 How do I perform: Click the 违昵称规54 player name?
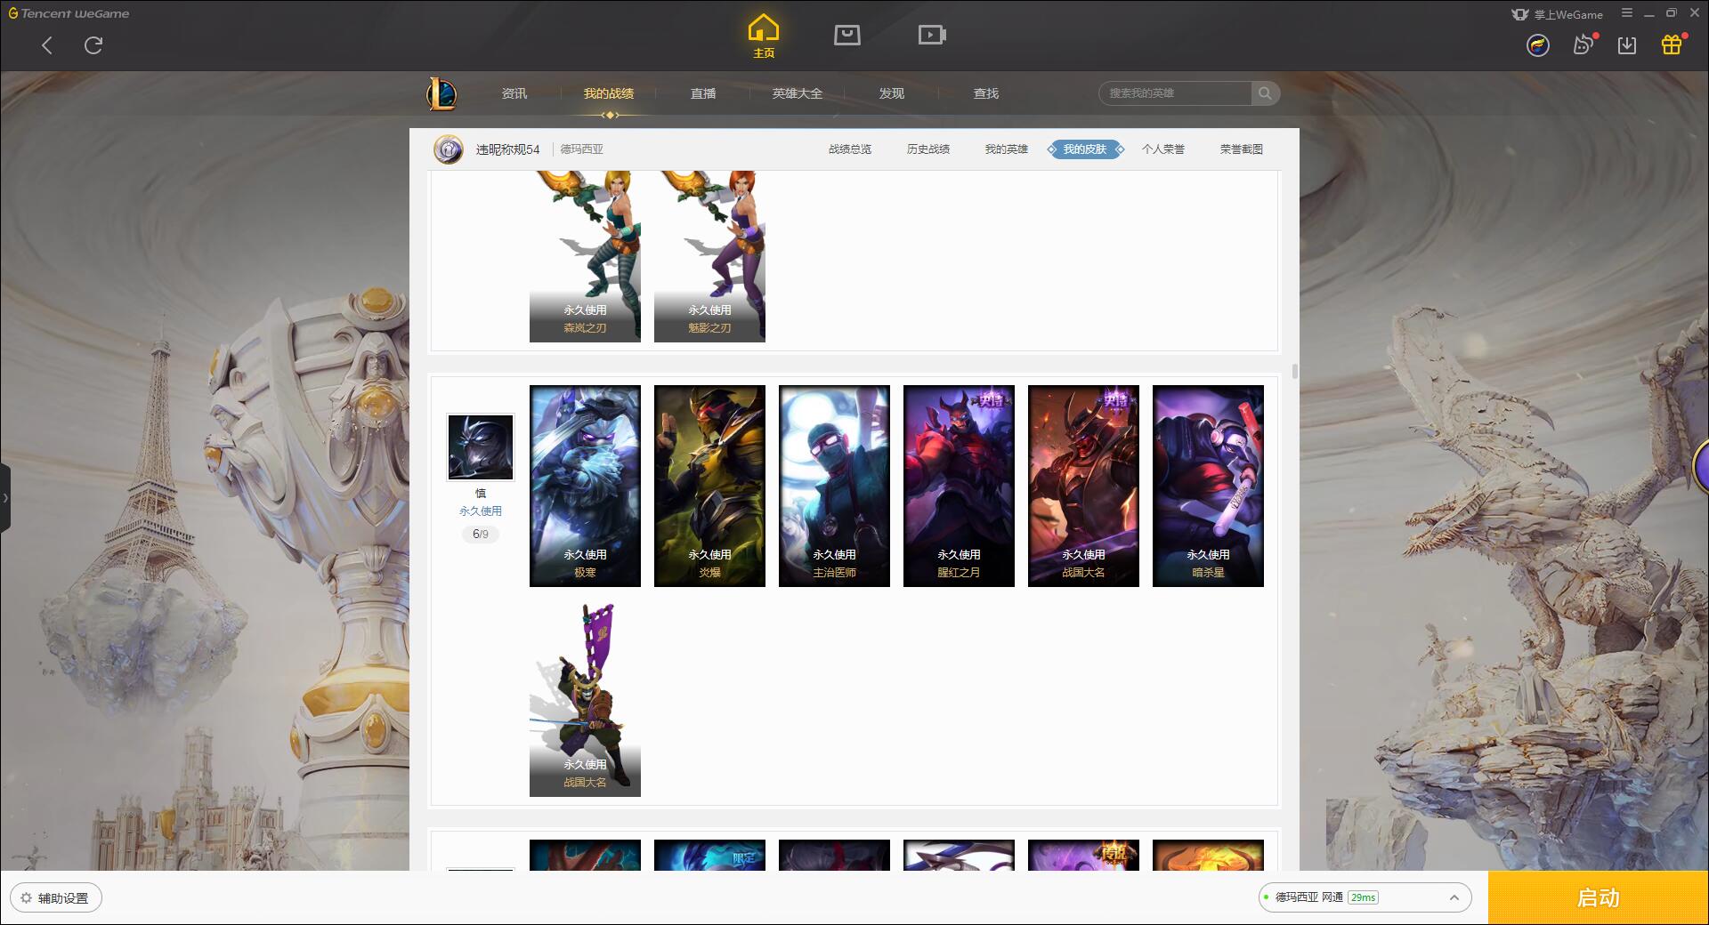pos(507,149)
